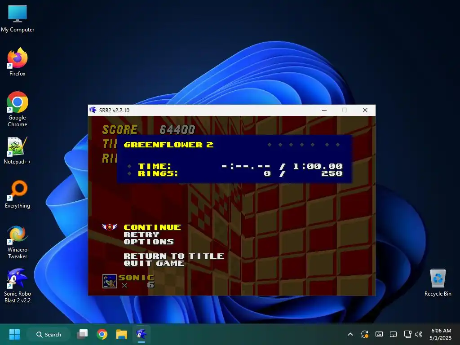This screenshot has width=460, height=345.
Task: Click the TIME record label
Action: coord(155,166)
